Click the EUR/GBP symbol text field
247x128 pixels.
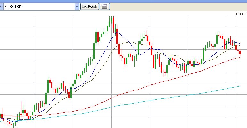[39, 7]
